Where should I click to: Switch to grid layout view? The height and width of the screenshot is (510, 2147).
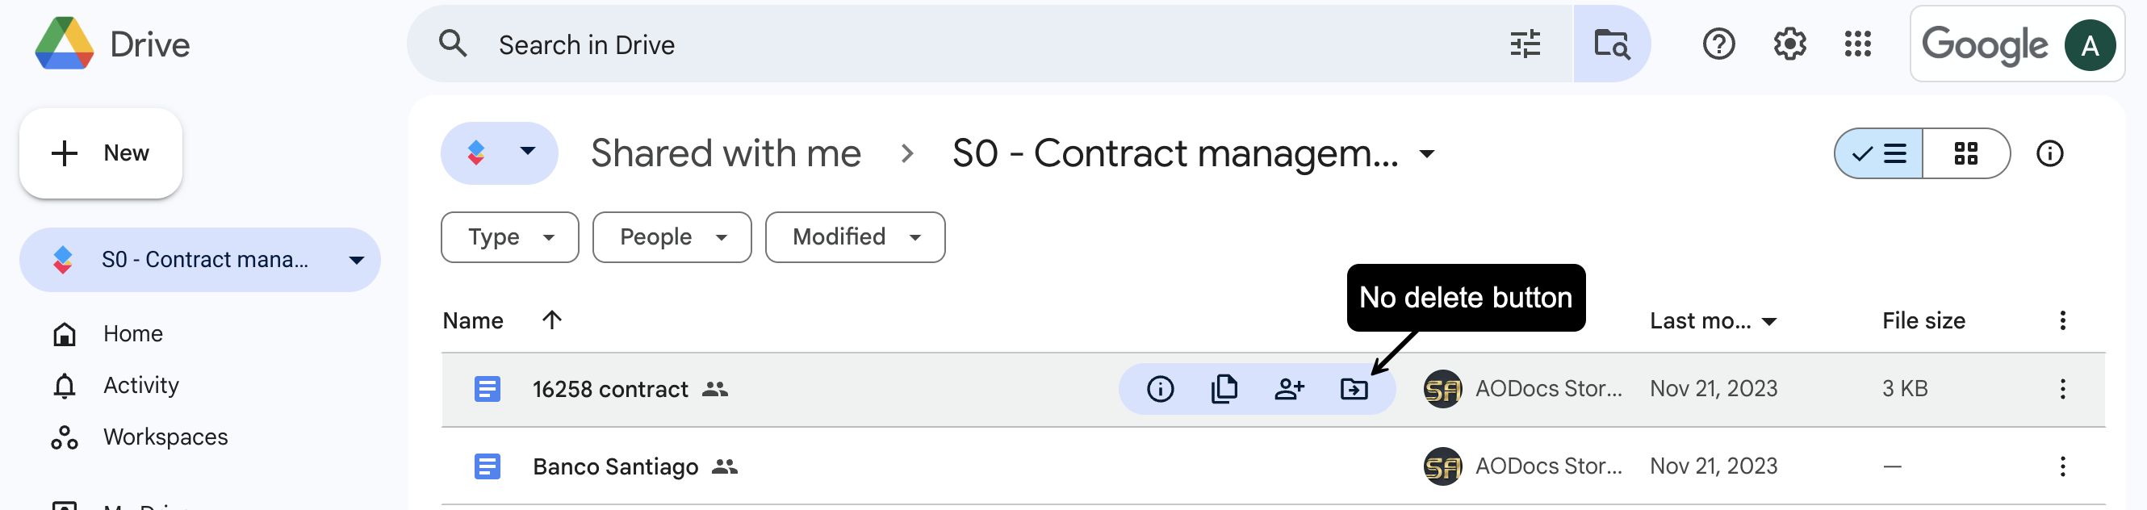tap(1966, 153)
